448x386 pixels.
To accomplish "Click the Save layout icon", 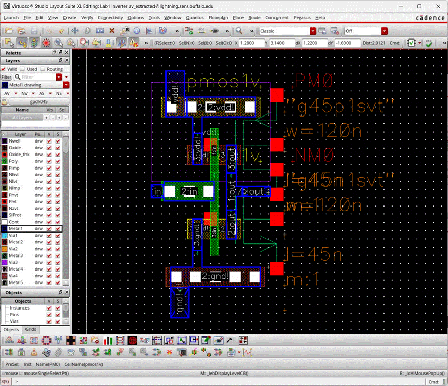I will [x=34, y=30].
